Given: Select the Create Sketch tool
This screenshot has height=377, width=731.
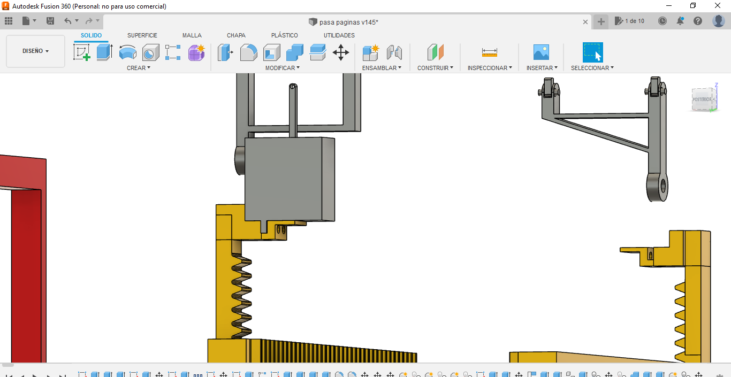Looking at the screenshot, I should (81, 52).
